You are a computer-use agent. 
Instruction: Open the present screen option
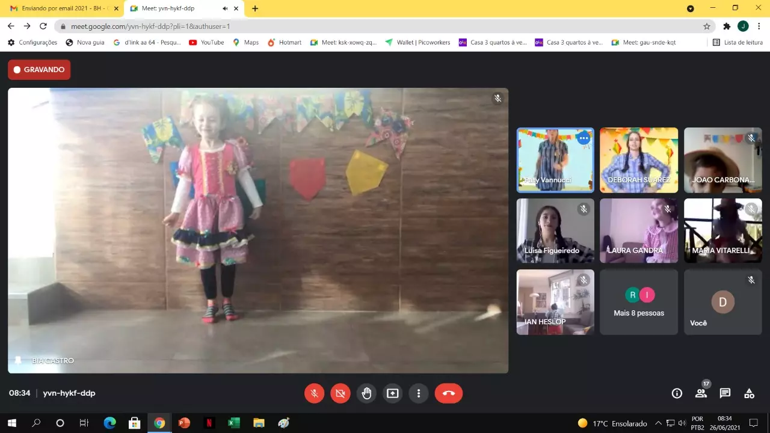click(x=392, y=393)
